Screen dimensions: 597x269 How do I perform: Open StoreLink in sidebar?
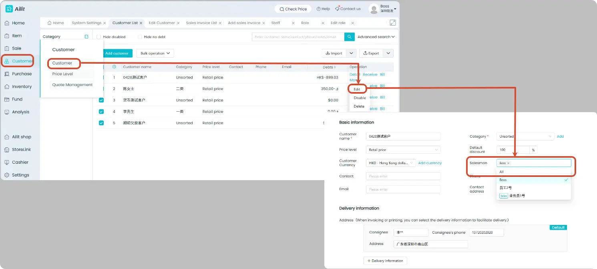pos(18,150)
